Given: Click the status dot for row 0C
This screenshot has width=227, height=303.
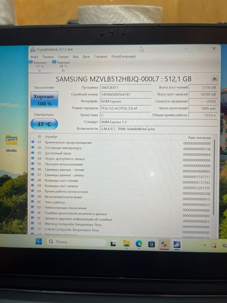Looking at the screenshot, I should click(x=32, y=201).
